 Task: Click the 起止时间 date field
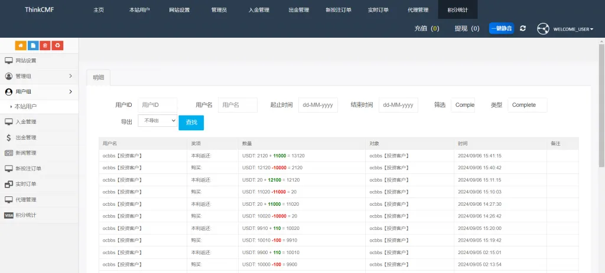click(318, 105)
